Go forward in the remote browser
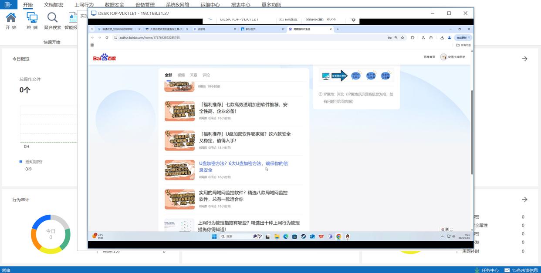This screenshot has height=273, width=541. click(99, 38)
